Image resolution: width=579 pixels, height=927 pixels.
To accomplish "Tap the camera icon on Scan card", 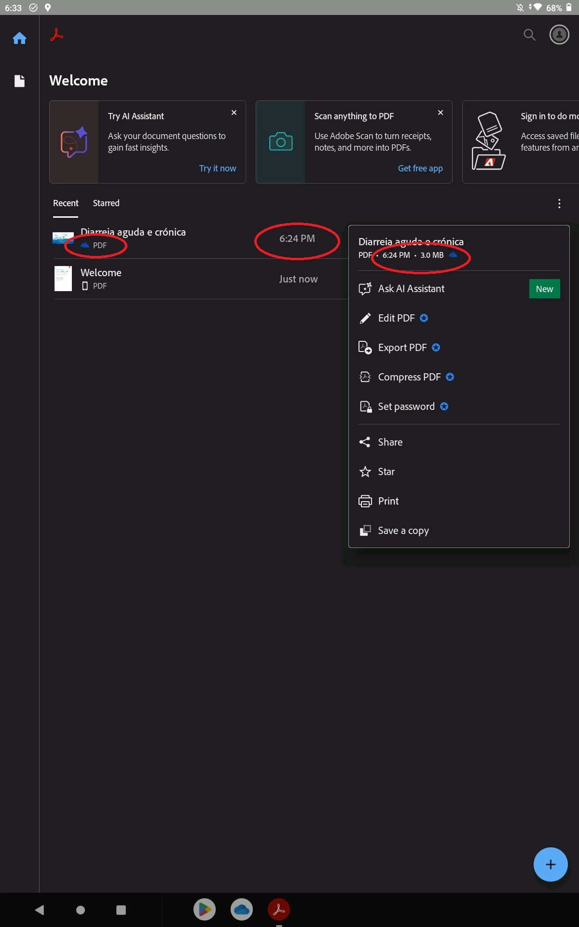I will click(x=281, y=142).
